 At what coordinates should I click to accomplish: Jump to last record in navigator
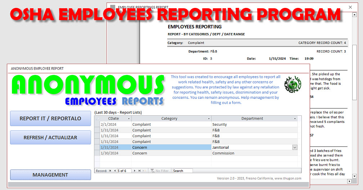coord(139,171)
